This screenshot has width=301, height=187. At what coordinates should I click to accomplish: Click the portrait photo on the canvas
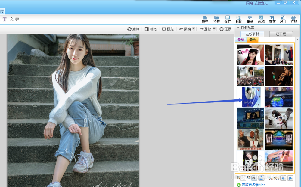(x=73, y=110)
